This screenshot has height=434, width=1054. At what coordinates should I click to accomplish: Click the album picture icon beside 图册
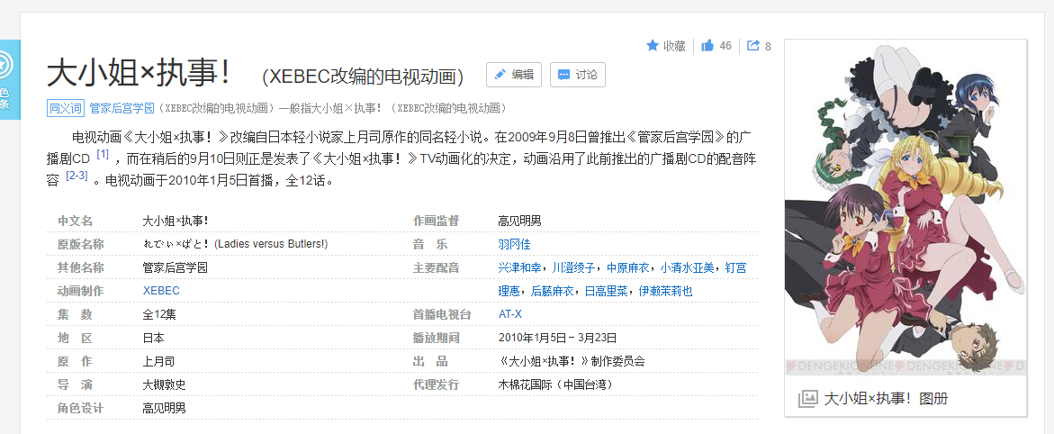tap(807, 398)
